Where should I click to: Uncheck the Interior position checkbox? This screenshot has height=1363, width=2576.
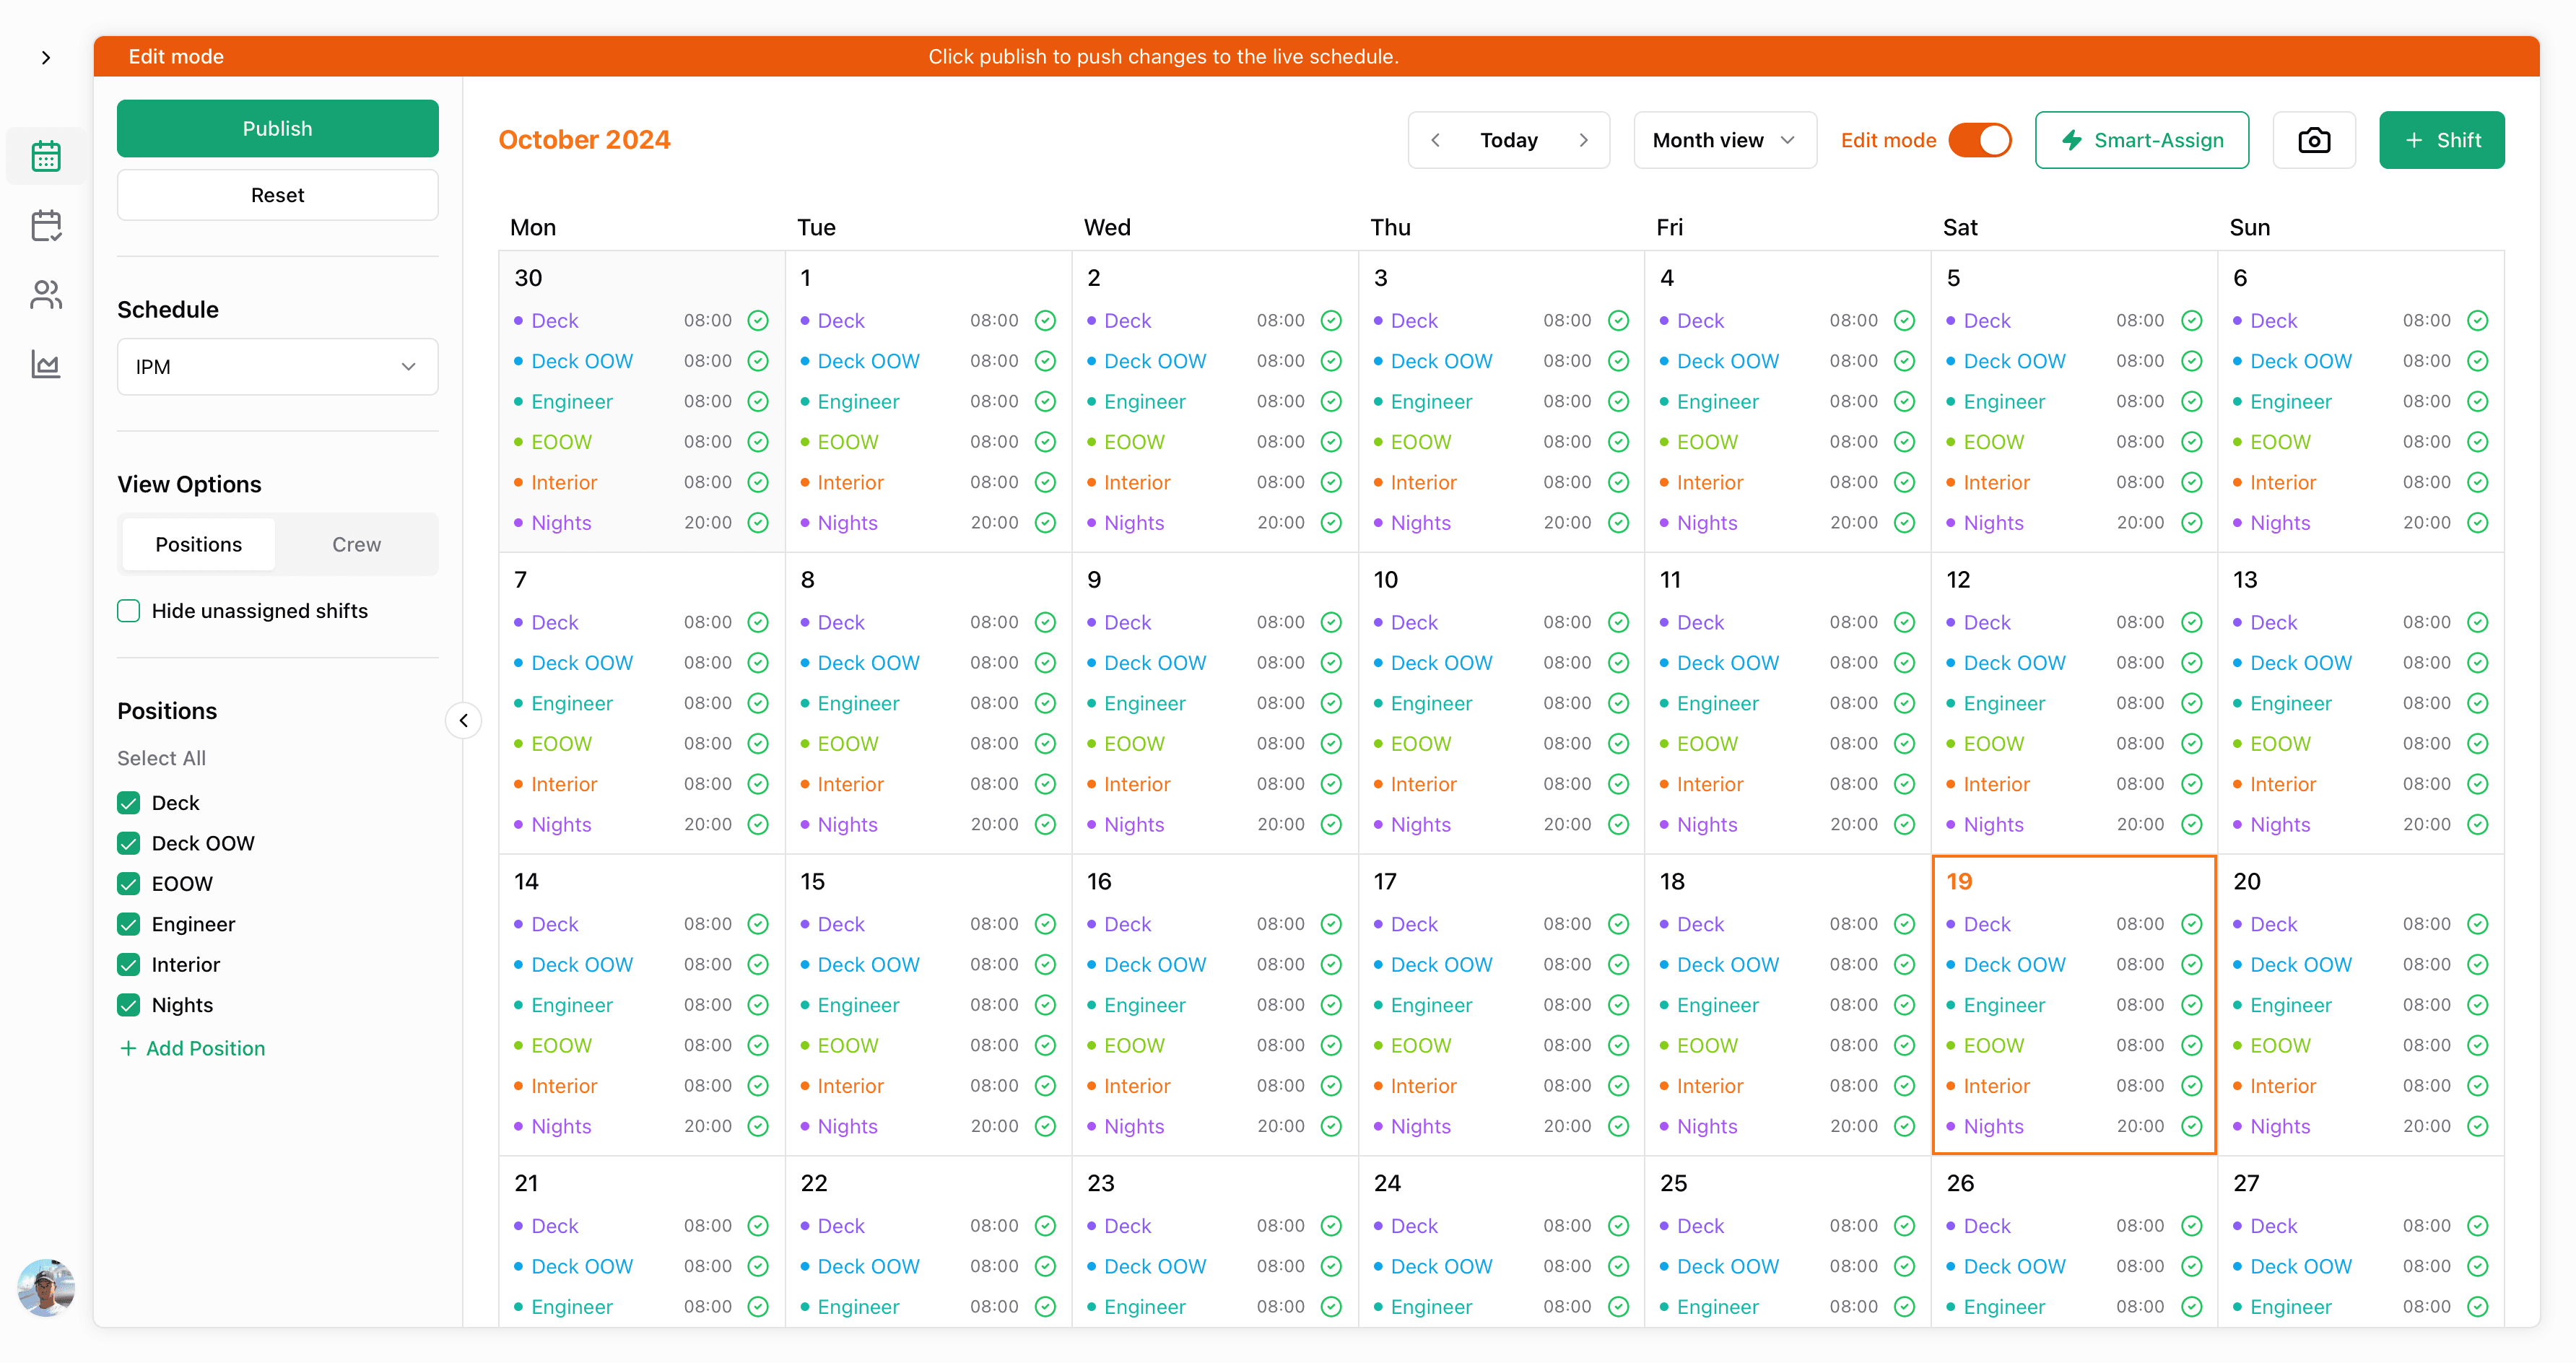[128, 965]
